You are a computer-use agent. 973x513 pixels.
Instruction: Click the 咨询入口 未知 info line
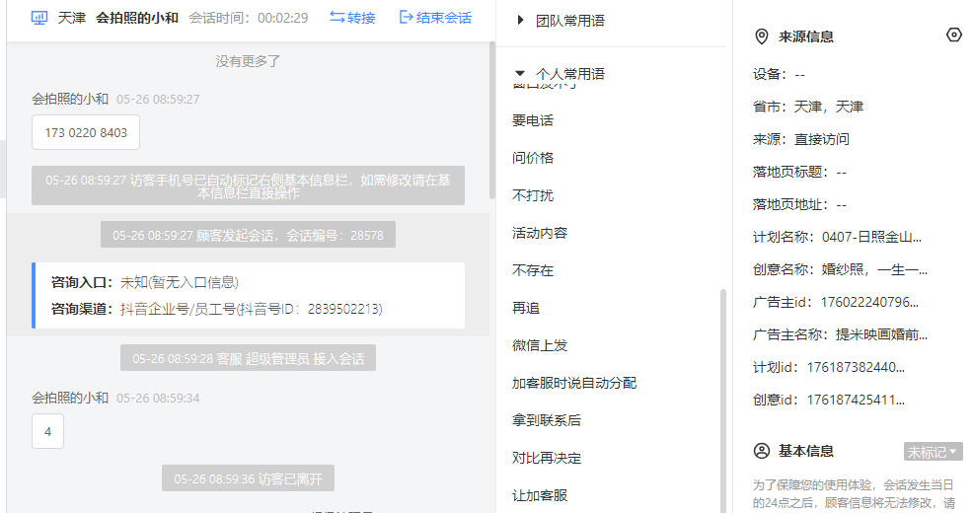pyautogui.click(x=145, y=282)
